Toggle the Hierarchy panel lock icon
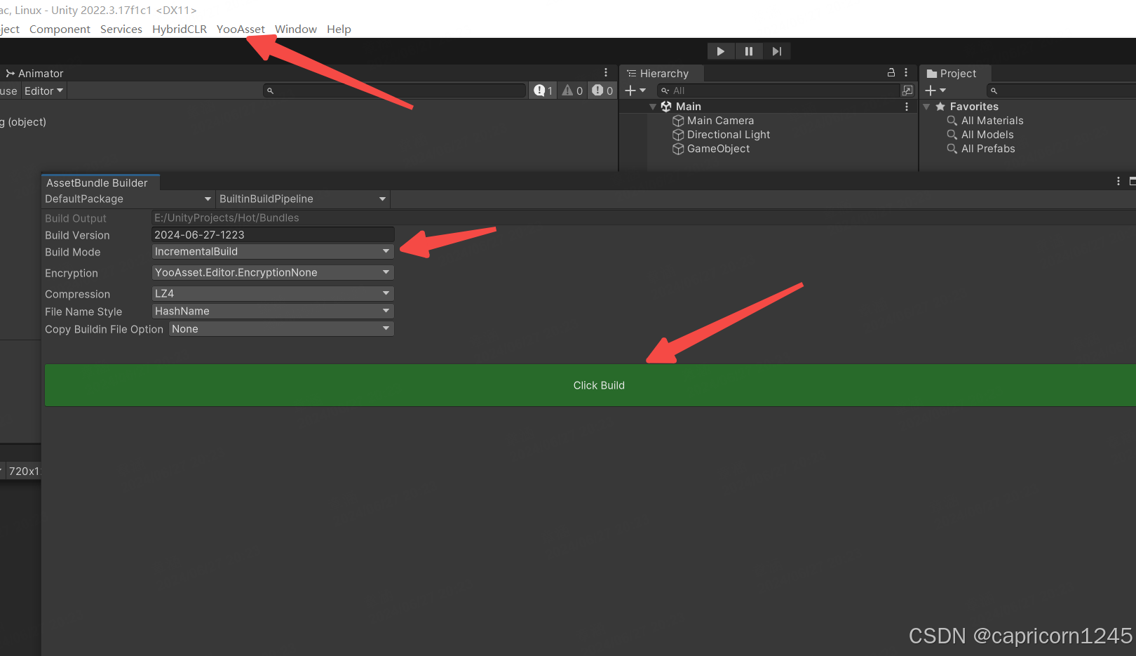 pos(891,72)
